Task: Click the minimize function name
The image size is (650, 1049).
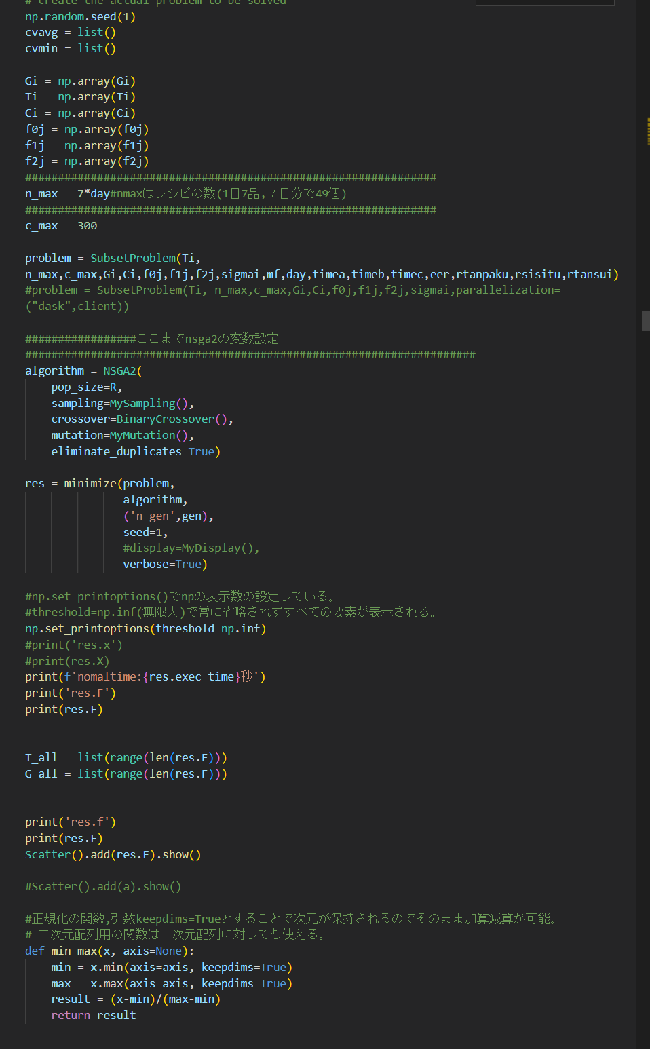Action: pyautogui.click(x=89, y=482)
